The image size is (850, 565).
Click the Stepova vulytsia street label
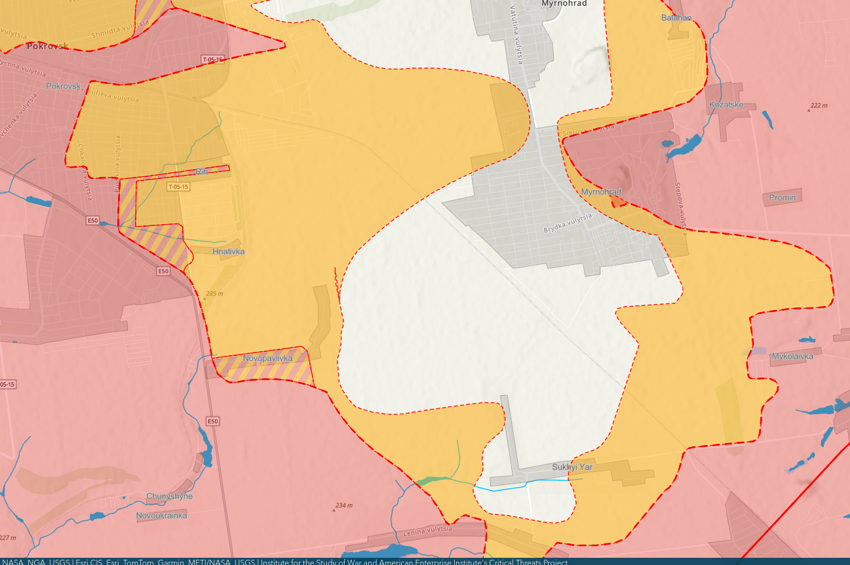pos(680,208)
